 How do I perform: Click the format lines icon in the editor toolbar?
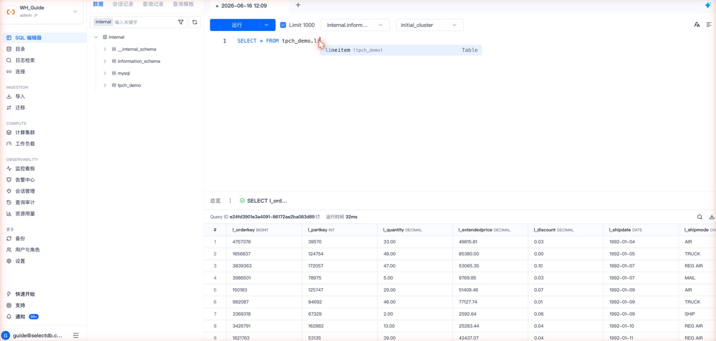point(709,25)
